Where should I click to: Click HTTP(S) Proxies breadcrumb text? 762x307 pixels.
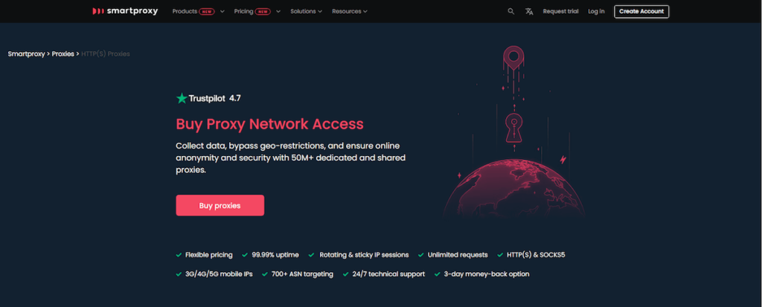coord(106,54)
